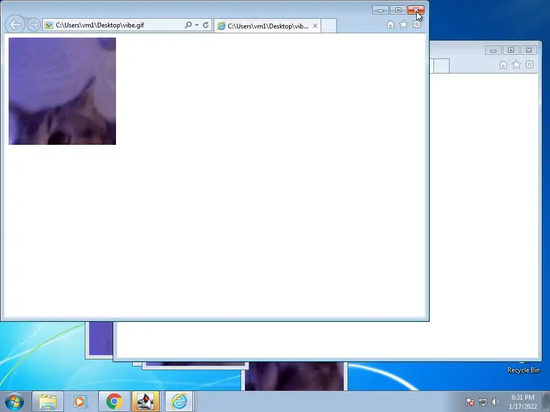Close the vibe.gif tab
Image resolution: width=550 pixels, height=412 pixels.
315,26
